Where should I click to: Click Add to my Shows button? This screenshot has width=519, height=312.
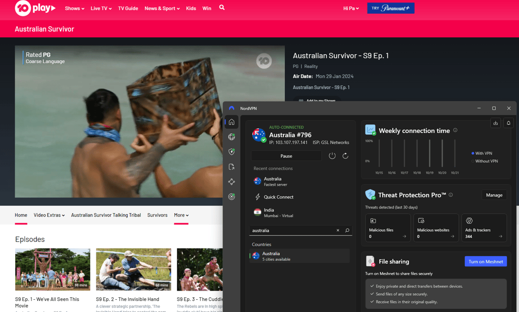click(x=317, y=100)
